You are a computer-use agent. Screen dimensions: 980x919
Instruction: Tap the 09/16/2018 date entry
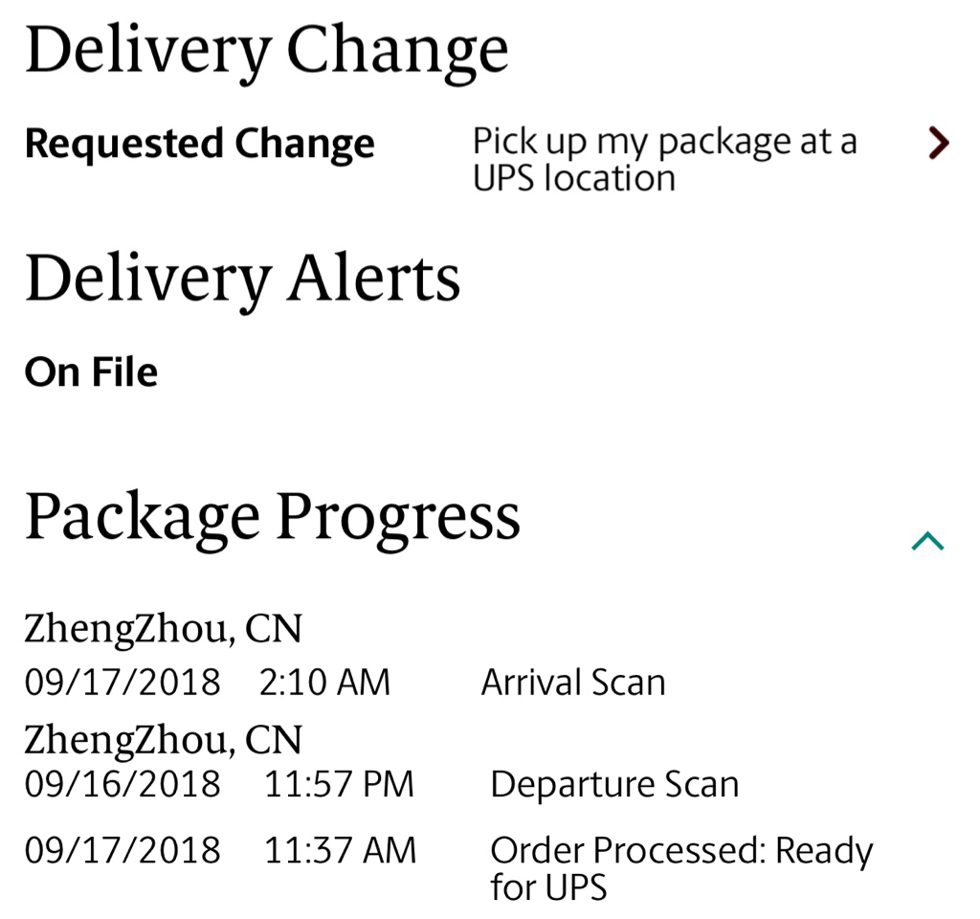(122, 784)
